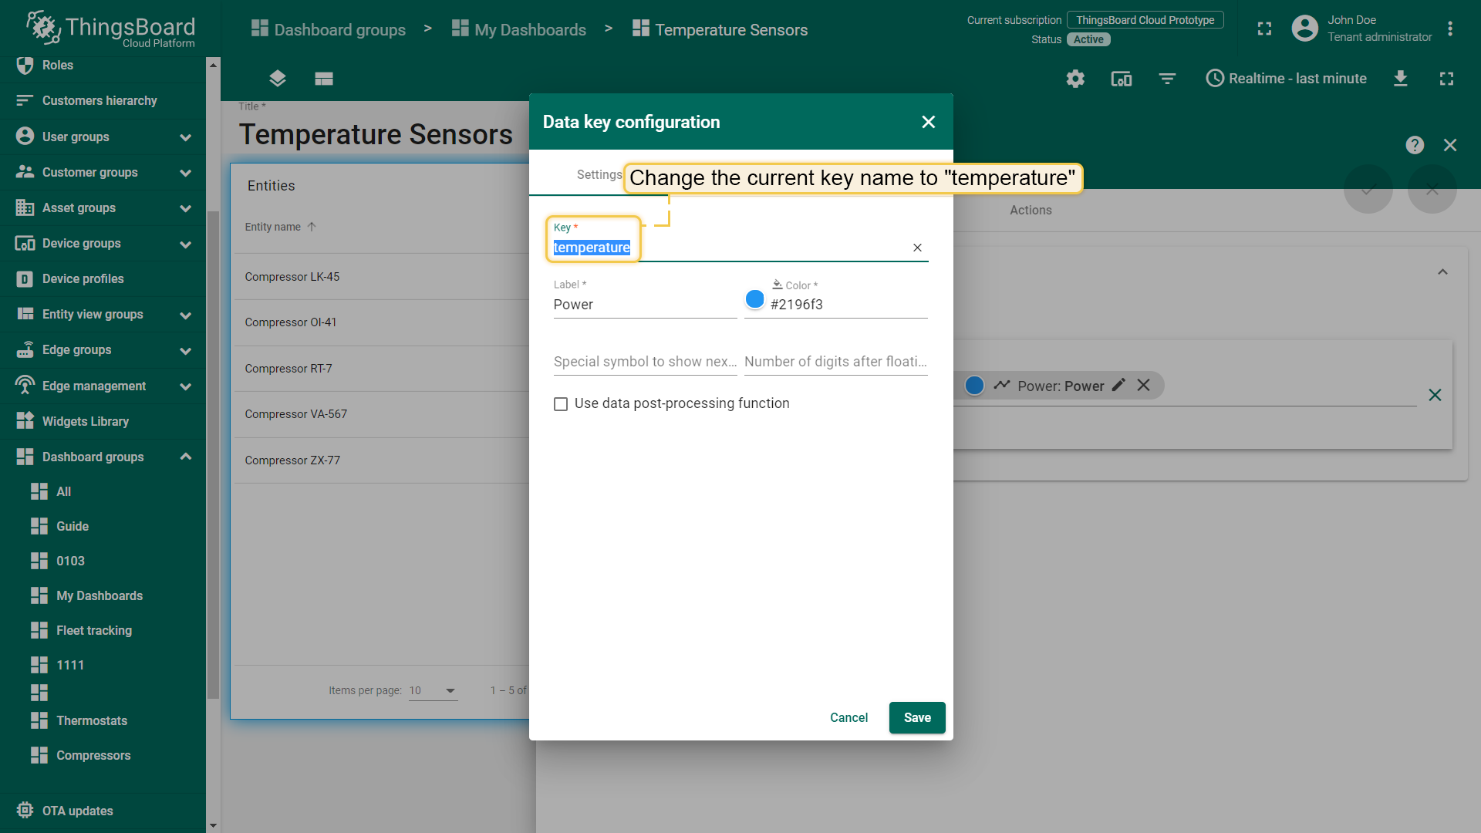Enable Use data post-processing function checkbox
This screenshot has height=833, width=1481.
click(561, 404)
